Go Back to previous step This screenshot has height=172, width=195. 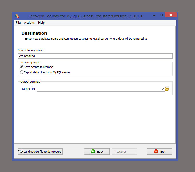coord(97,152)
